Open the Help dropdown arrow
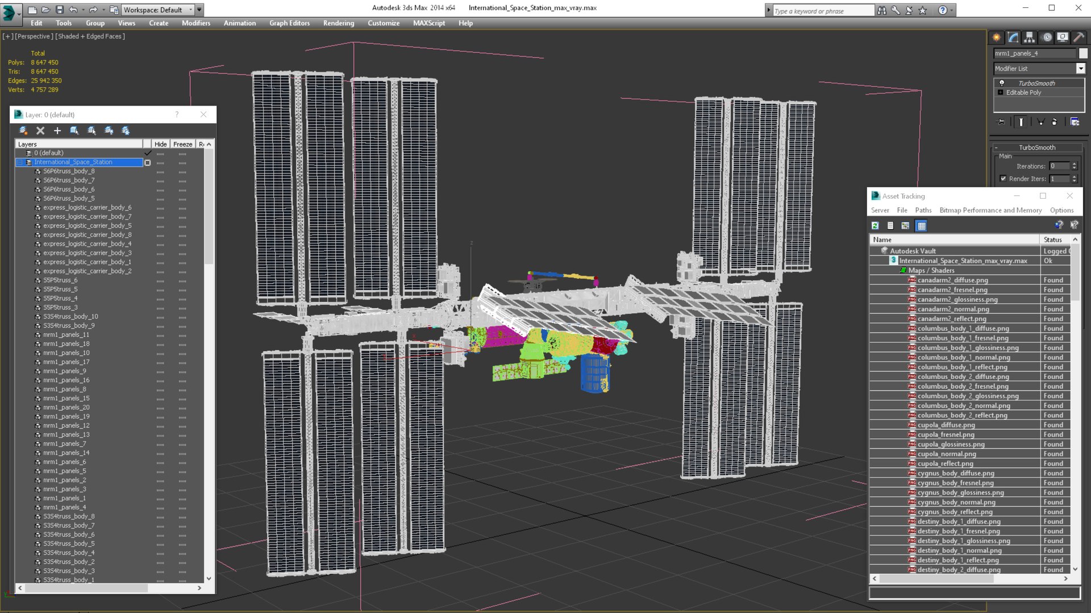The image size is (1091, 613). [952, 10]
